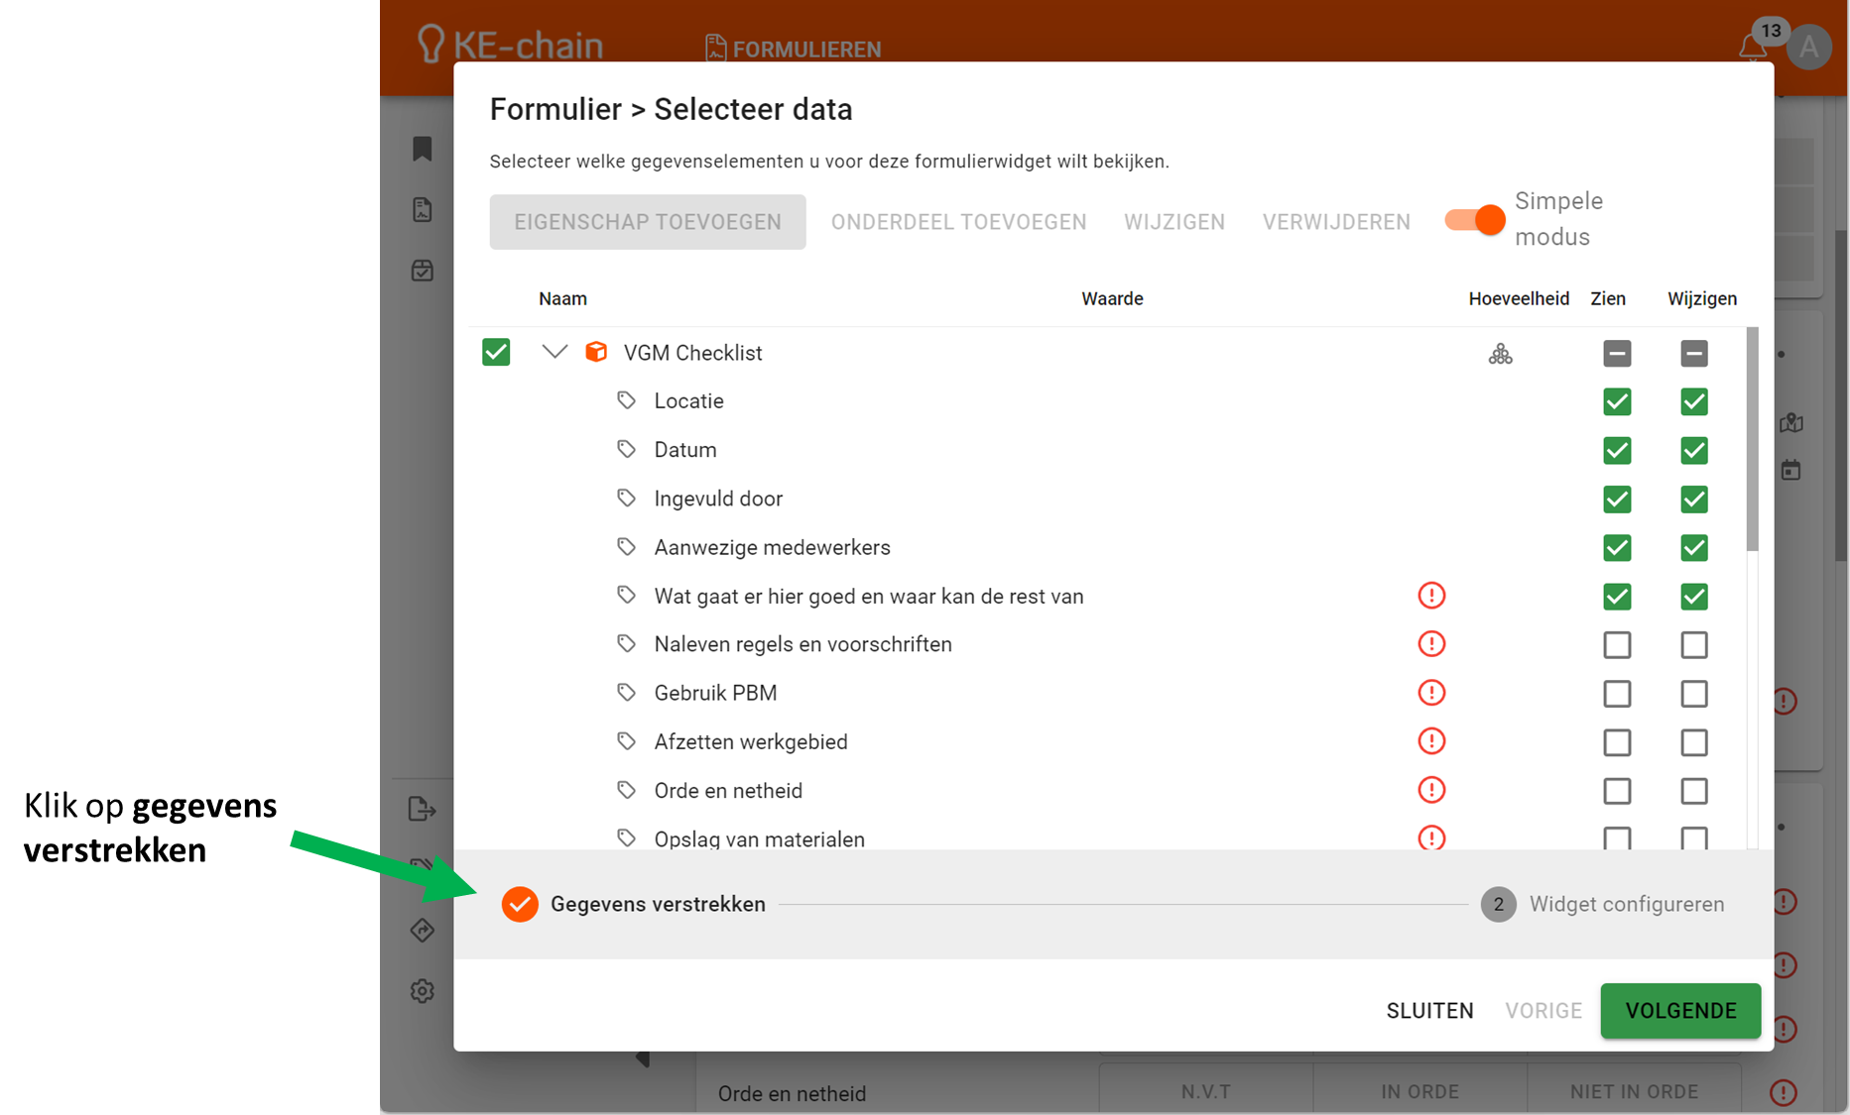Click warning icon for Naleven regels en voorschriften

[1431, 644]
